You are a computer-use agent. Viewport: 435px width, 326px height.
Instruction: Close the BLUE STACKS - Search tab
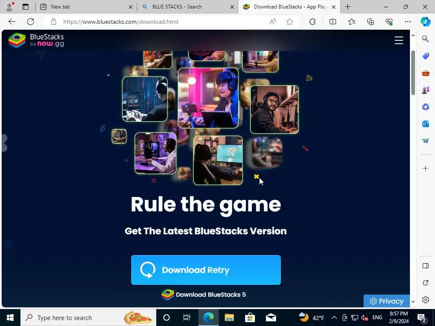[232, 7]
